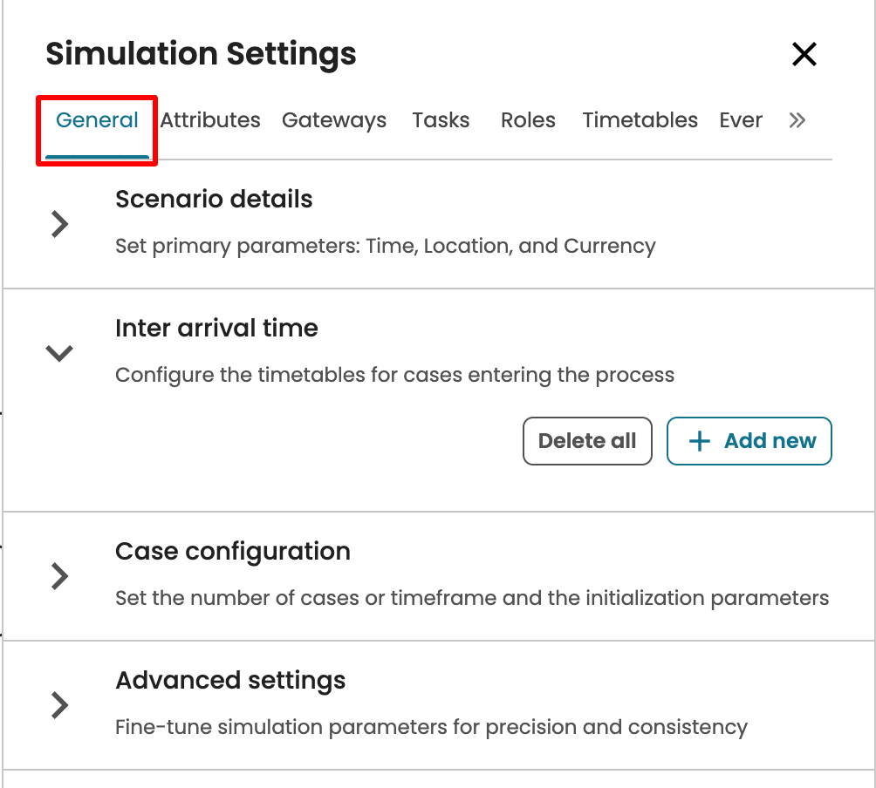Switch to the Attributes tab
This screenshot has height=788, width=876.
[210, 120]
